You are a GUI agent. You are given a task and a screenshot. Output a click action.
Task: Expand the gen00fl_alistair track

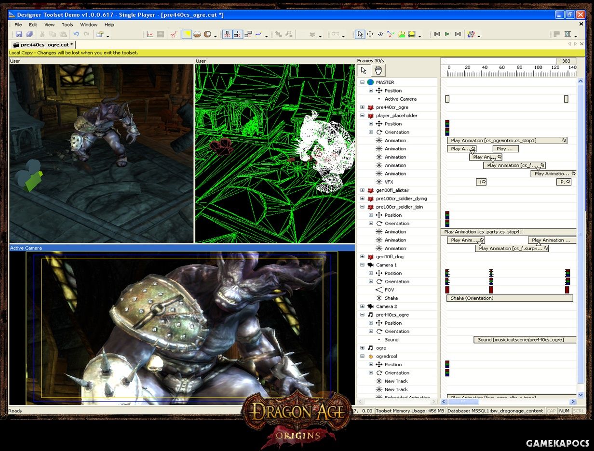click(x=362, y=190)
